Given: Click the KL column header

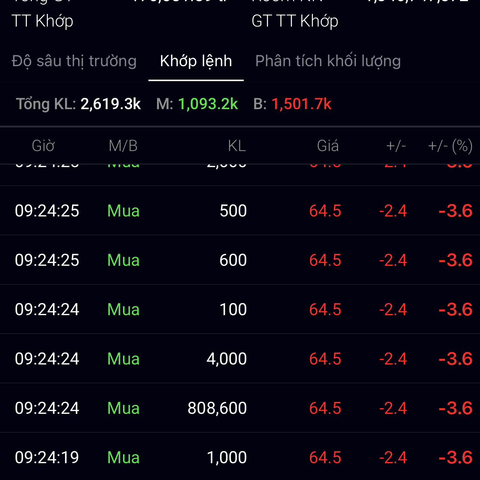Looking at the screenshot, I should point(237,146).
